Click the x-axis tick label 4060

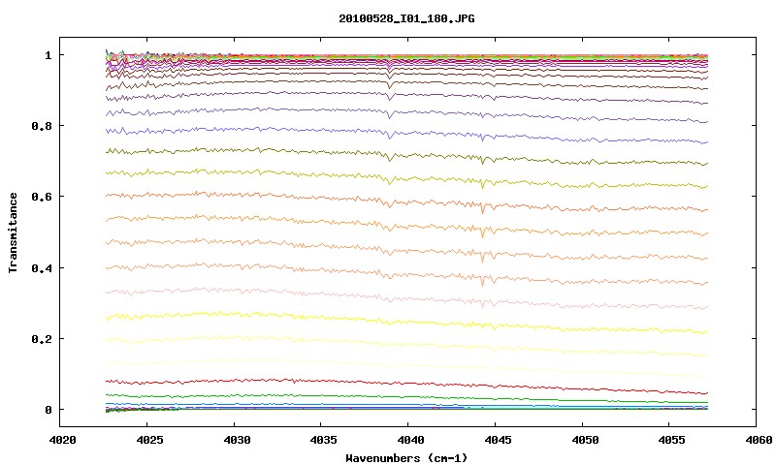coord(759,440)
